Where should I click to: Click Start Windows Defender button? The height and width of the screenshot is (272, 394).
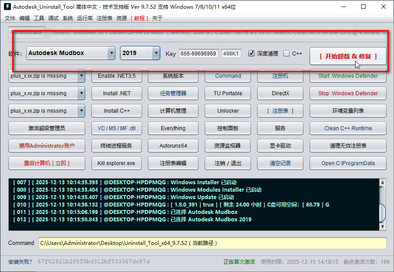click(x=348, y=76)
